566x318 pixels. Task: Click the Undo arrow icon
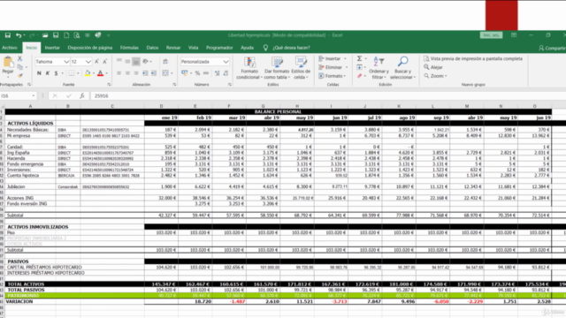tap(18, 35)
